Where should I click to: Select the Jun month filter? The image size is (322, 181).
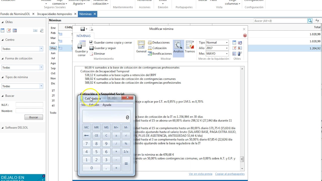click(x=53, y=53)
